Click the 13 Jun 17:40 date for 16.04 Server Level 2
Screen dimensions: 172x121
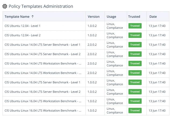[157, 92]
